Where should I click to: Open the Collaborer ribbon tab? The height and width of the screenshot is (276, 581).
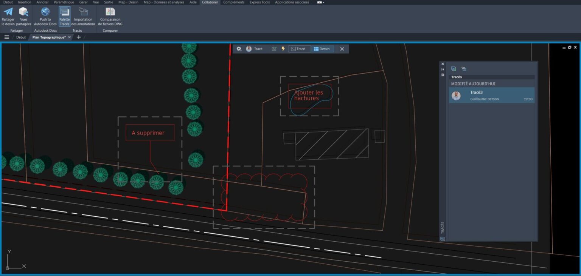click(x=210, y=2)
